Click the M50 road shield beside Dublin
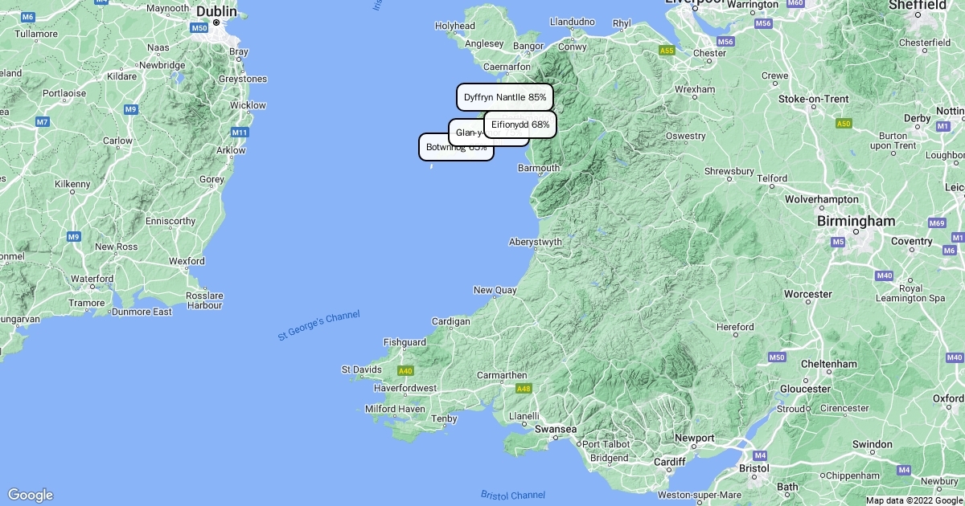The height and width of the screenshot is (506, 965). 200,28
